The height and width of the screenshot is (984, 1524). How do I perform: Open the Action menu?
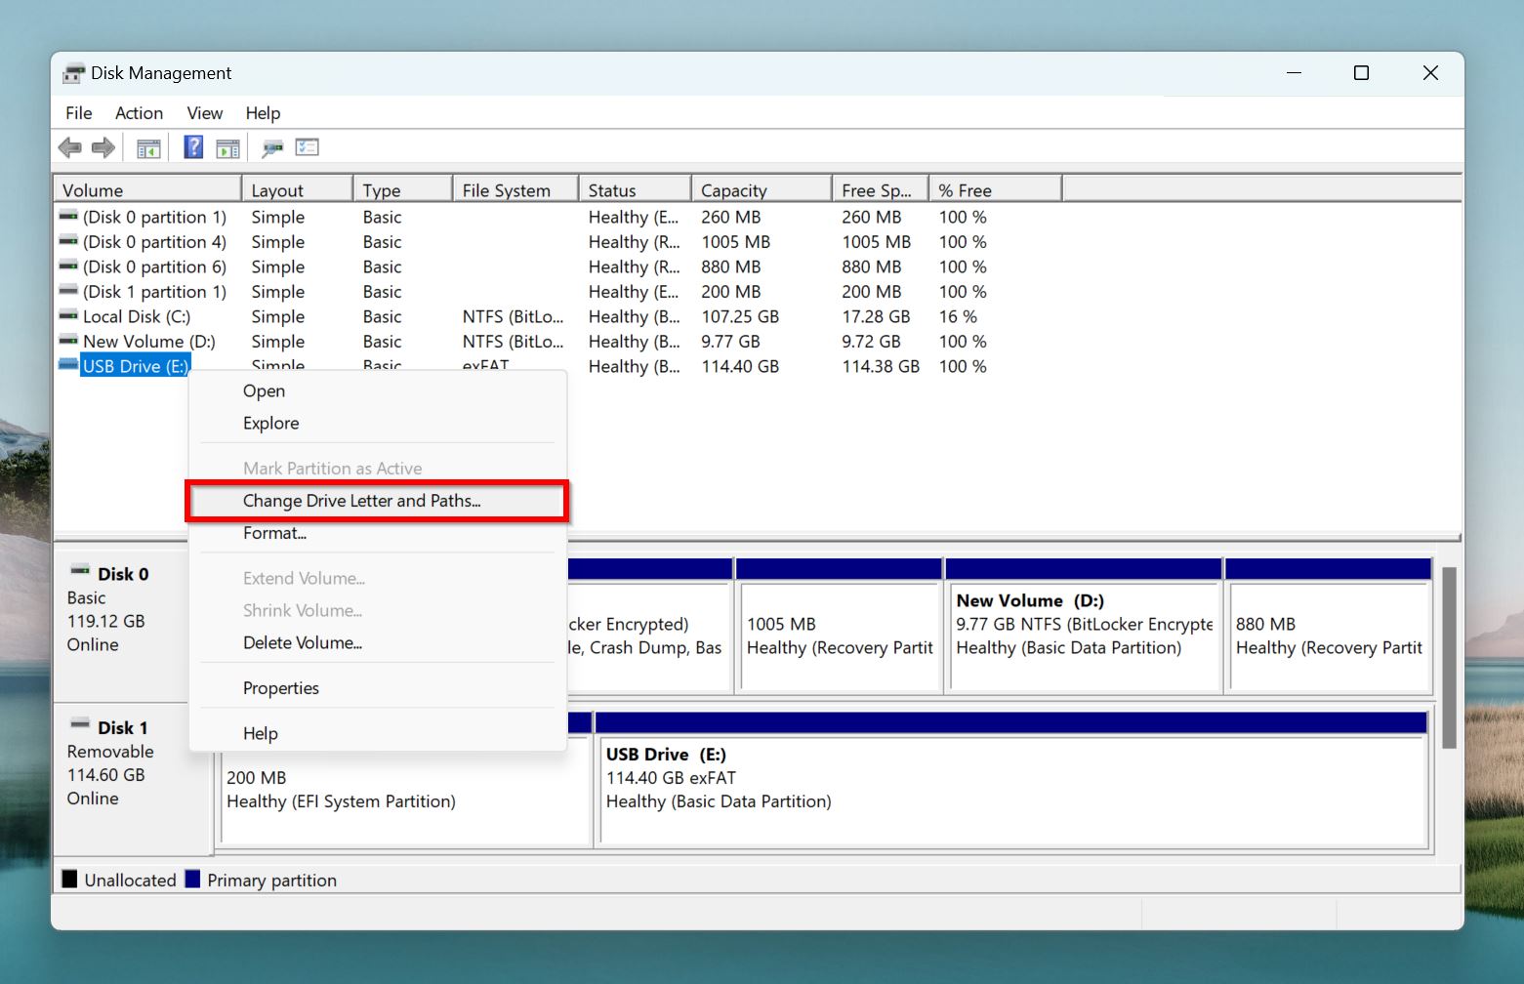point(139,113)
